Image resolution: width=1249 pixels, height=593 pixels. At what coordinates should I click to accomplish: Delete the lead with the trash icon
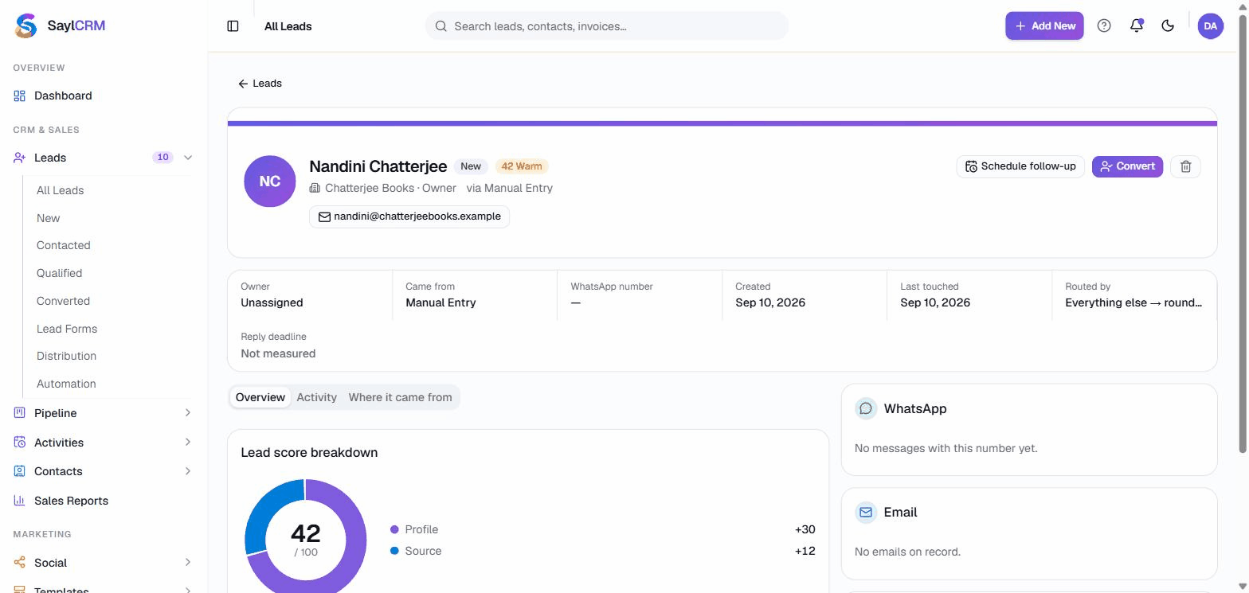point(1186,166)
